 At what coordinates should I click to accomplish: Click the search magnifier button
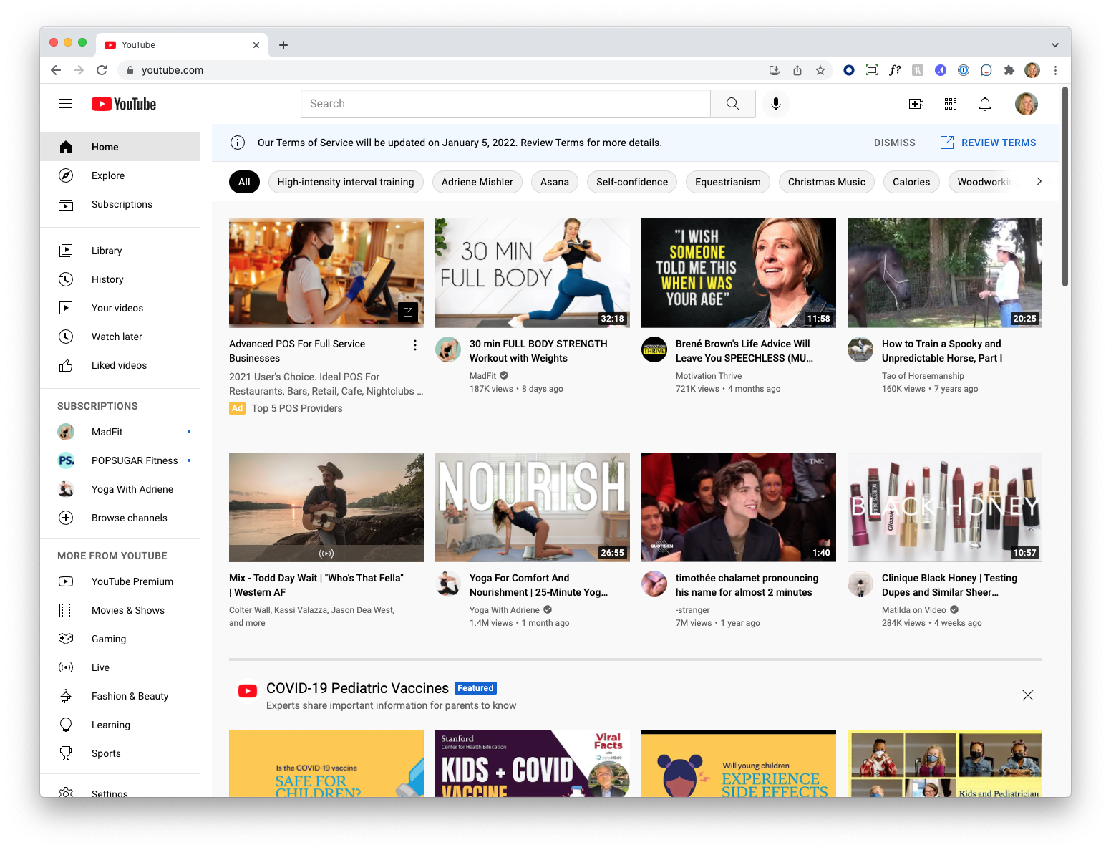tap(732, 104)
